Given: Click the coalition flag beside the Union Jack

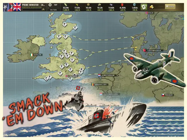Looking at the screenshot, I should click(8, 7).
